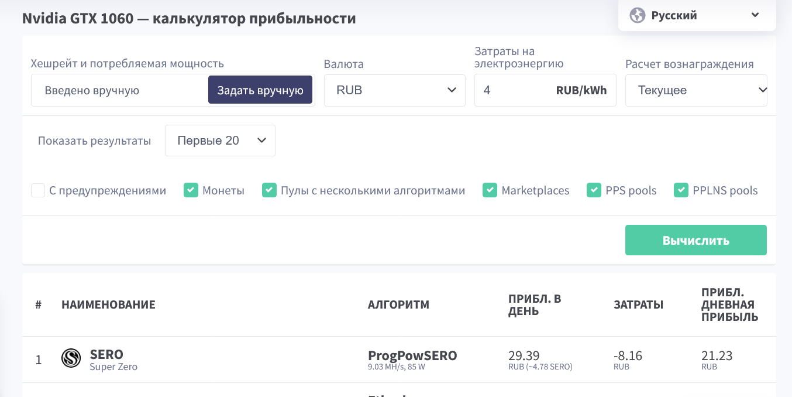
Task: Enable the С предупреждениями checkbox
Action: pos(38,190)
